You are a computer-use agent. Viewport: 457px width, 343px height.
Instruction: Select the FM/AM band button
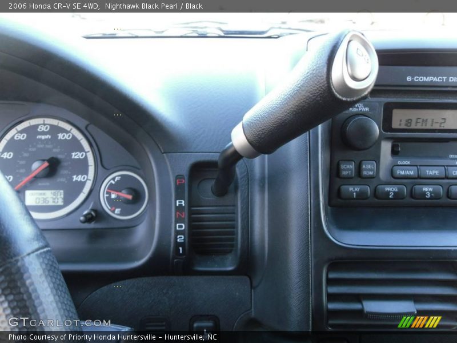[405, 173]
